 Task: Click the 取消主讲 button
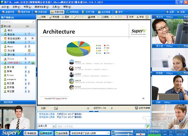click(46, 133)
